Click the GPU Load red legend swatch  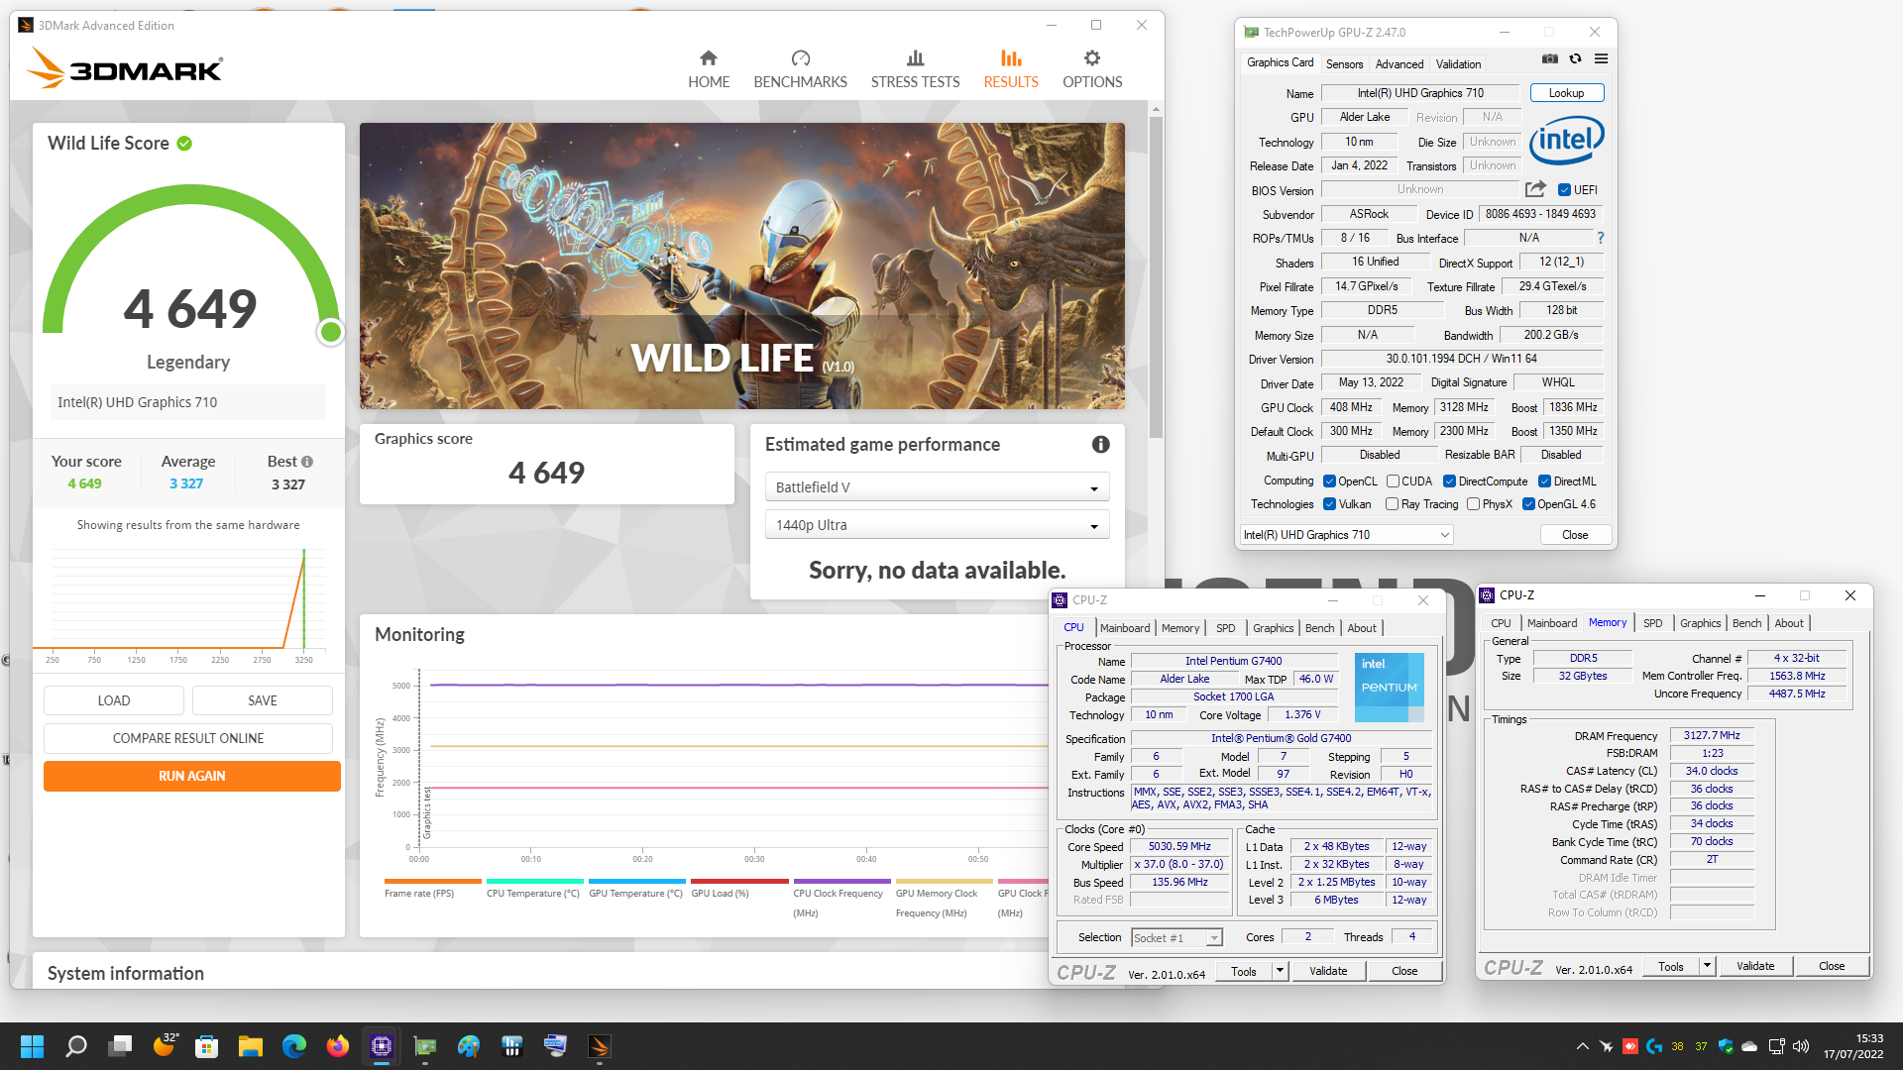tap(739, 881)
